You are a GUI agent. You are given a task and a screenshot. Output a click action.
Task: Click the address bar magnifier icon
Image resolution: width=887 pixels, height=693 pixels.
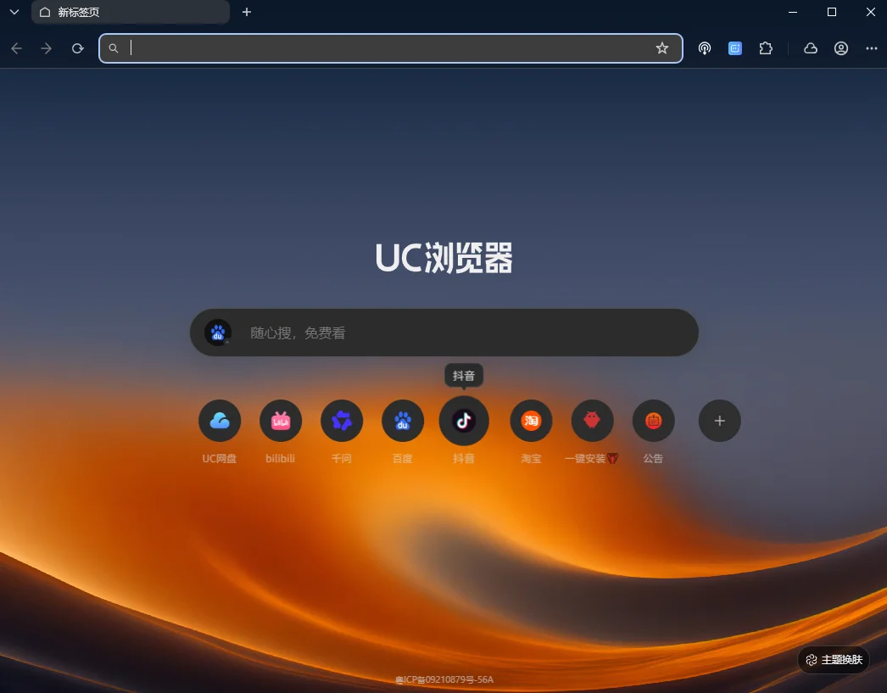pyautogui.click(x=114, y=48)
